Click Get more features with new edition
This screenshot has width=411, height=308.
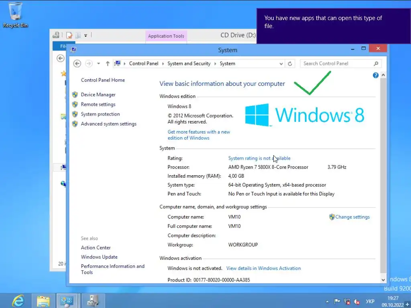[x=199, y=135]
